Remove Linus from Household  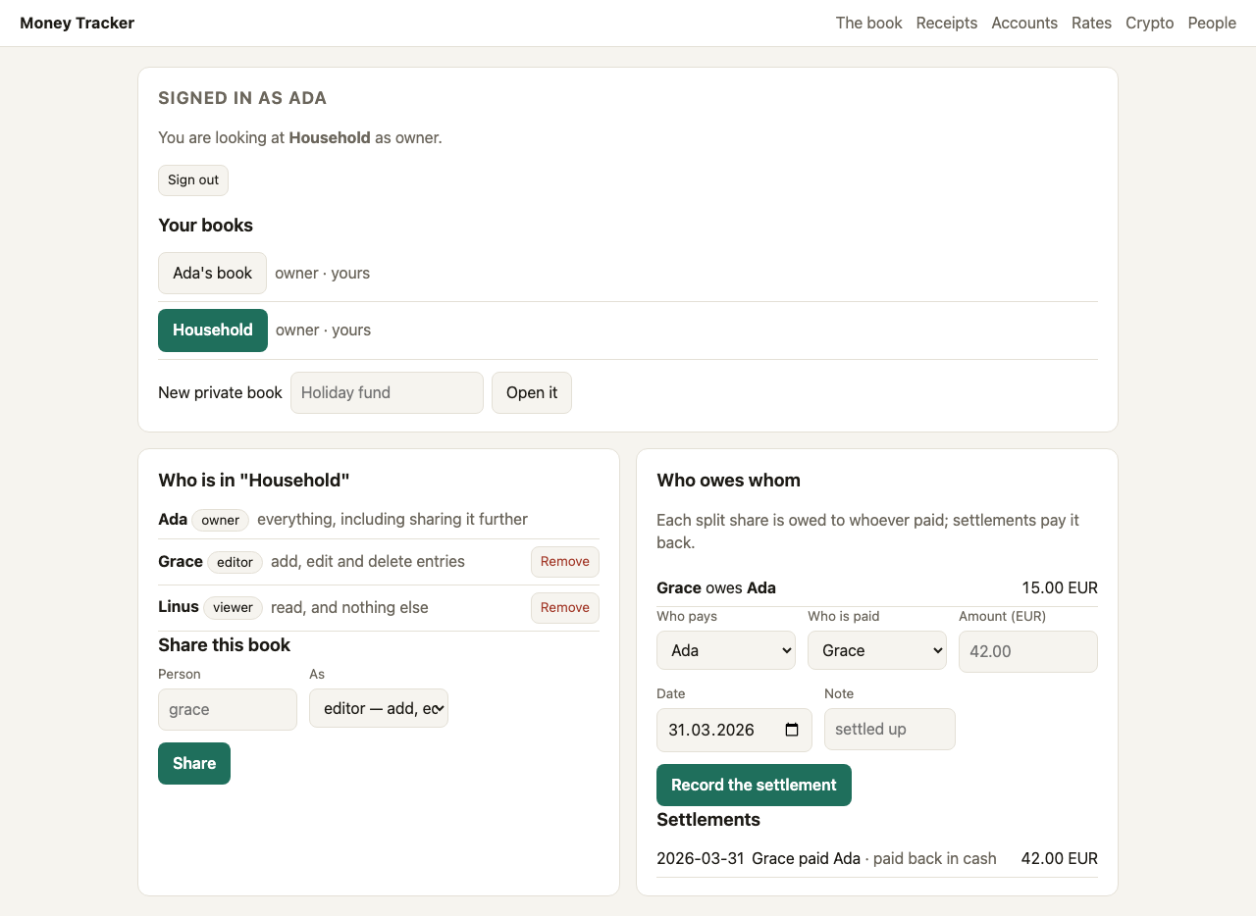pos(565,608)
